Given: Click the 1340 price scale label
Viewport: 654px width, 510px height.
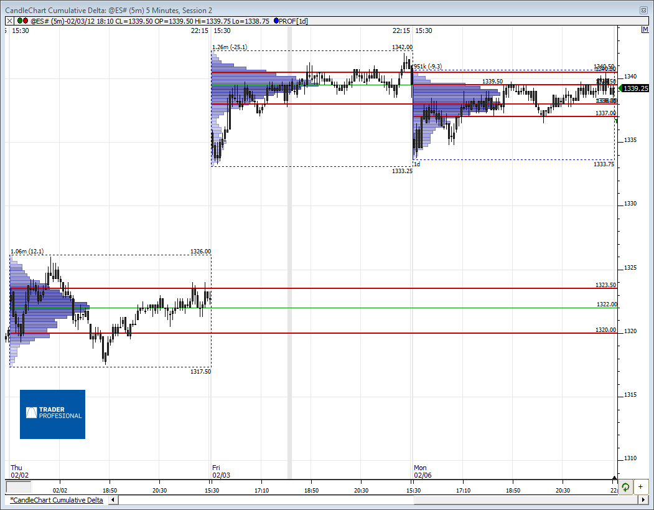Looking at the screenshot, I should point(630,77).
